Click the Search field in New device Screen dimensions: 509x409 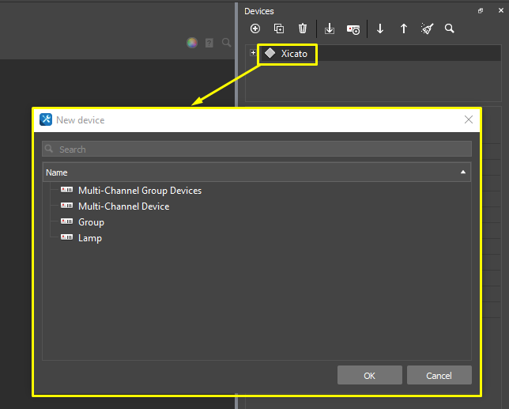pyautogui.click(x=256, y=149)
